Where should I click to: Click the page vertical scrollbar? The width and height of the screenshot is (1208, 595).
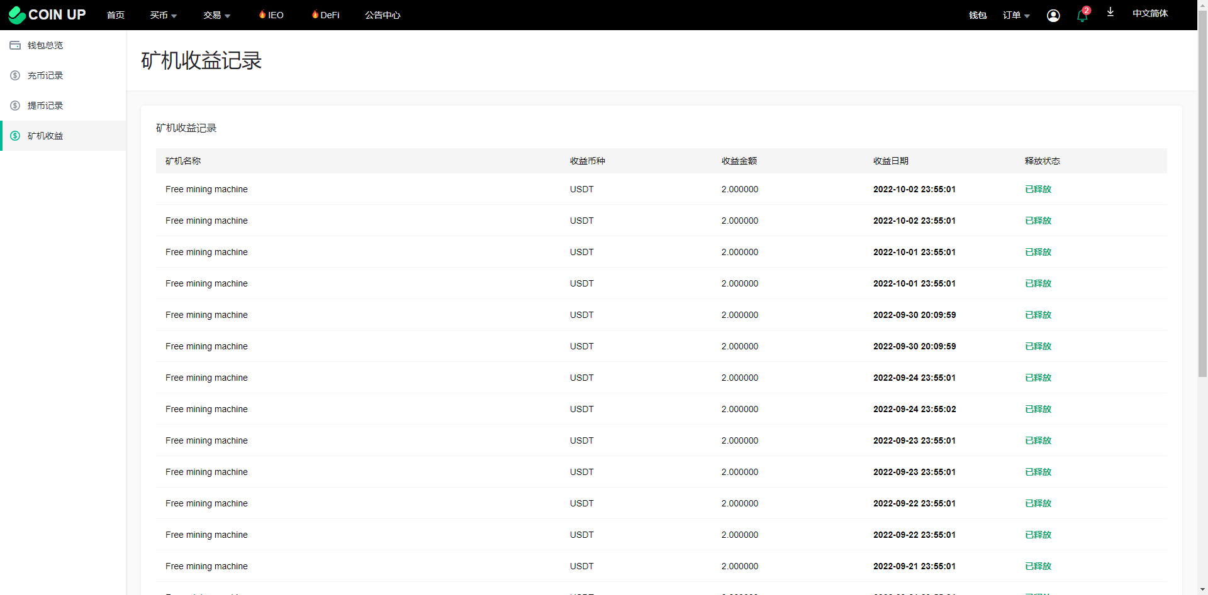(x=1202, y=188)
